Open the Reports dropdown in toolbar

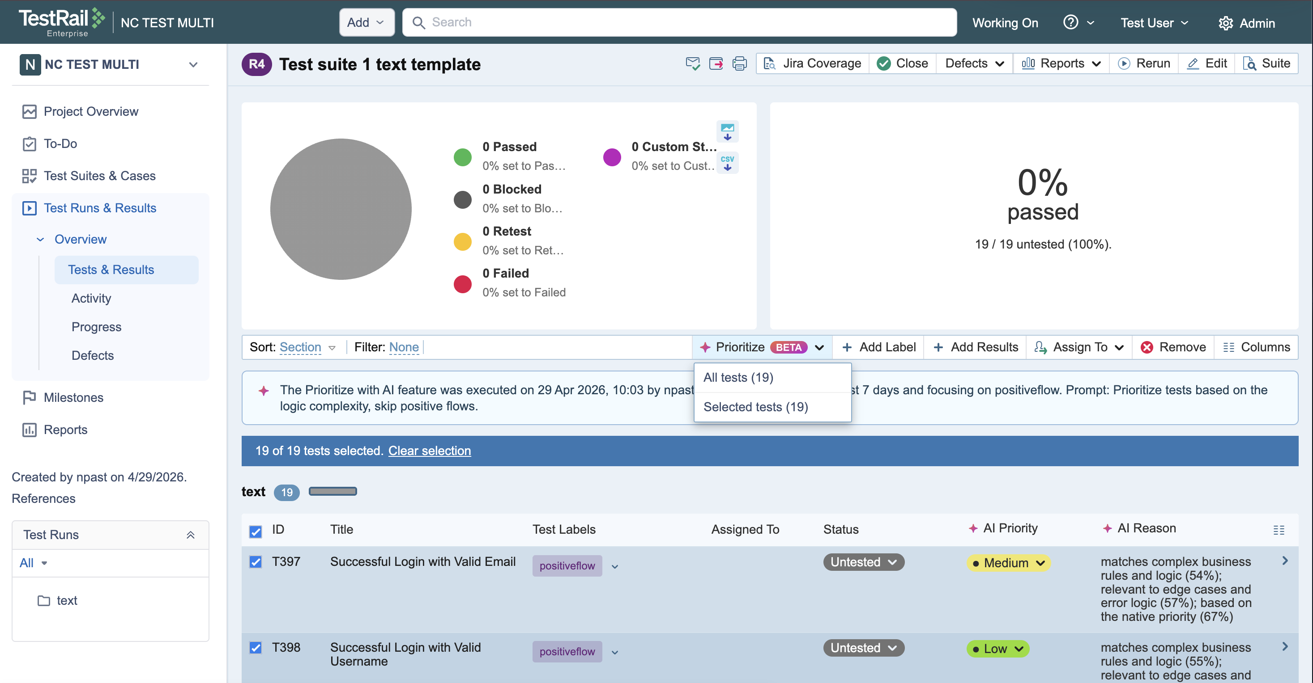point(1061,63)
